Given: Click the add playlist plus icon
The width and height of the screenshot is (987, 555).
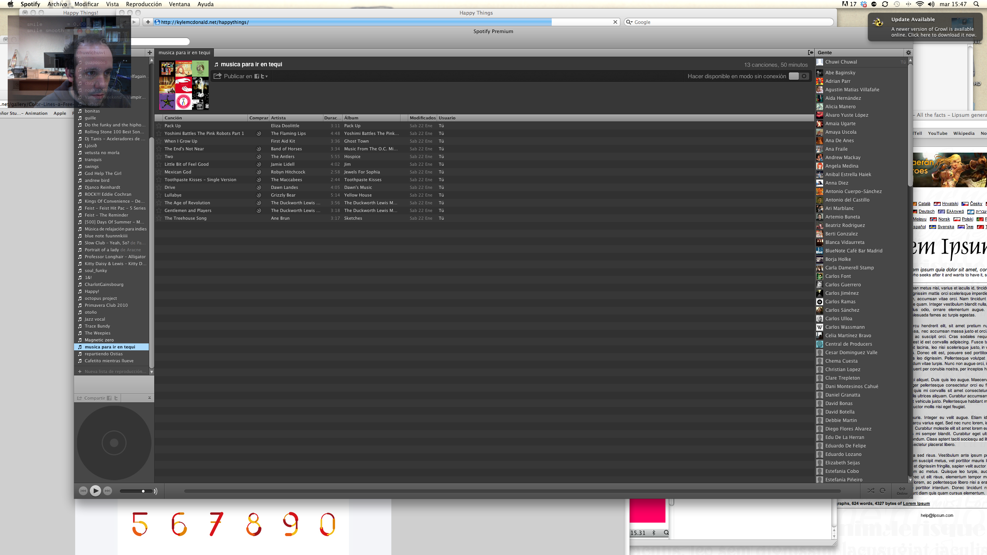Looking at the screenshot, I should pyautogui.click(x=150, y=52).
